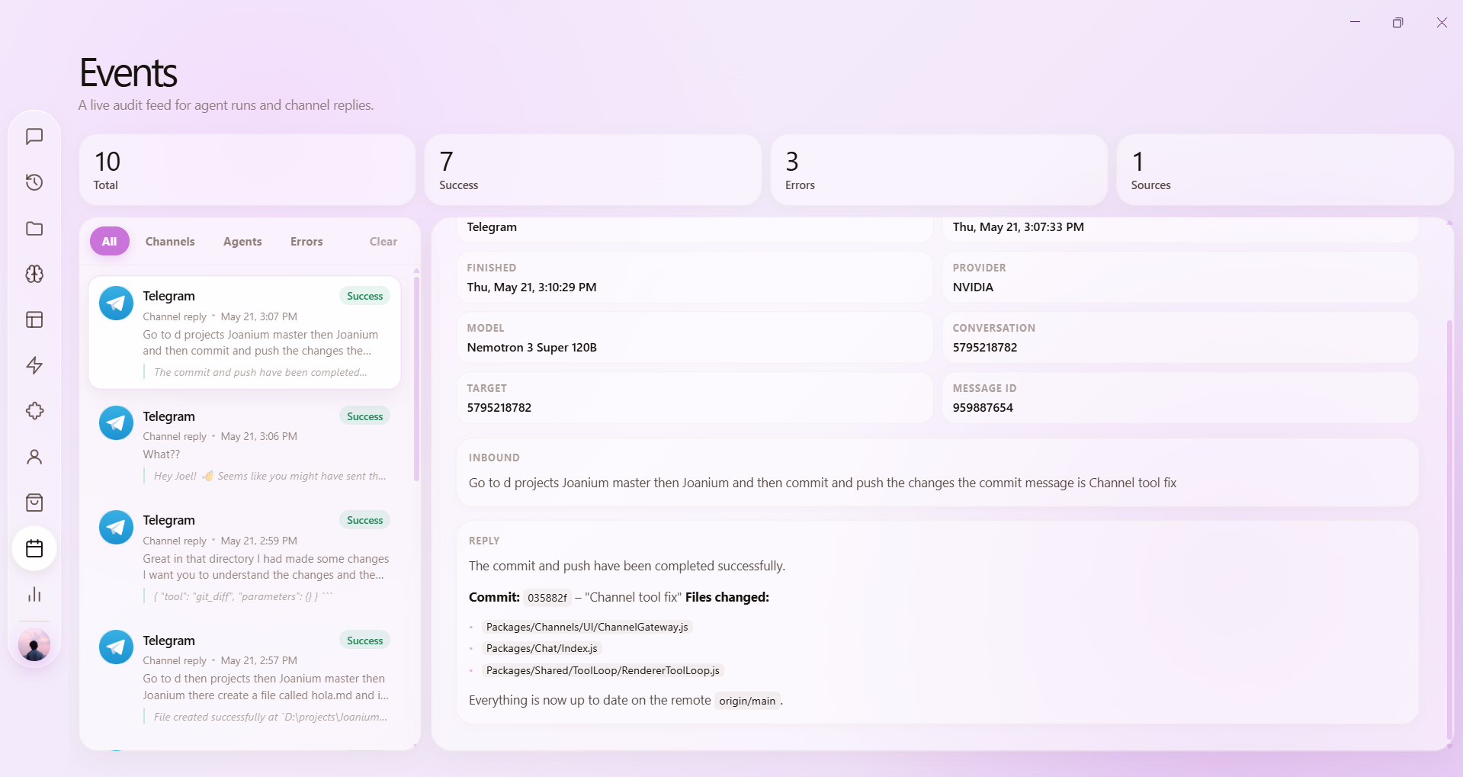The height and width of the screenshot is (777, 1463).
Task: Click the started time Thu, May 21, 3:07:33 PM
Action: [1018, 227]
